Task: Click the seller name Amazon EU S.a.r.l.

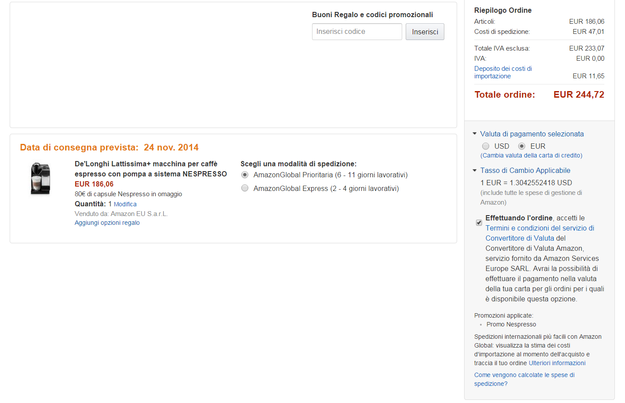Action: pyautogui.click(x=139, y=214)
